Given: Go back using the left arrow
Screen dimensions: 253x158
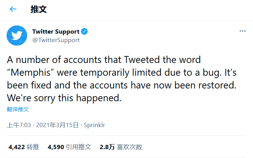Looking at the screenshot, I should 13,9.
